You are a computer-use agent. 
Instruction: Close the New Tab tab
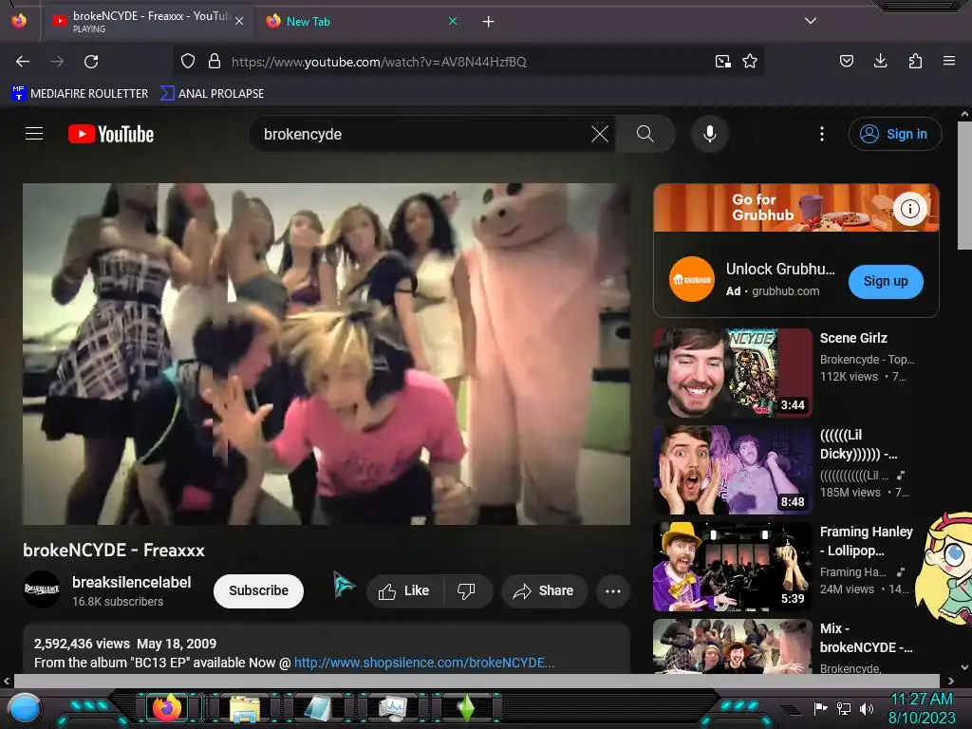click(x=453, y=21)
